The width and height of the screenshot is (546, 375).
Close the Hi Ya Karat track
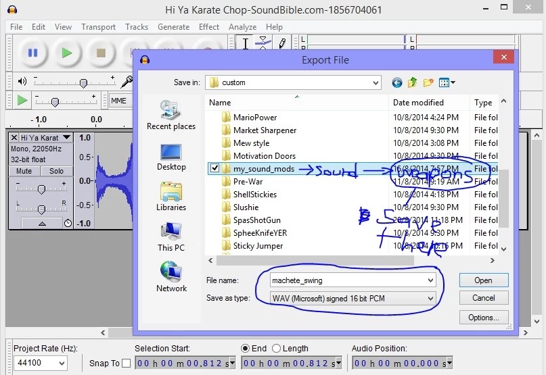click(14, 138)
